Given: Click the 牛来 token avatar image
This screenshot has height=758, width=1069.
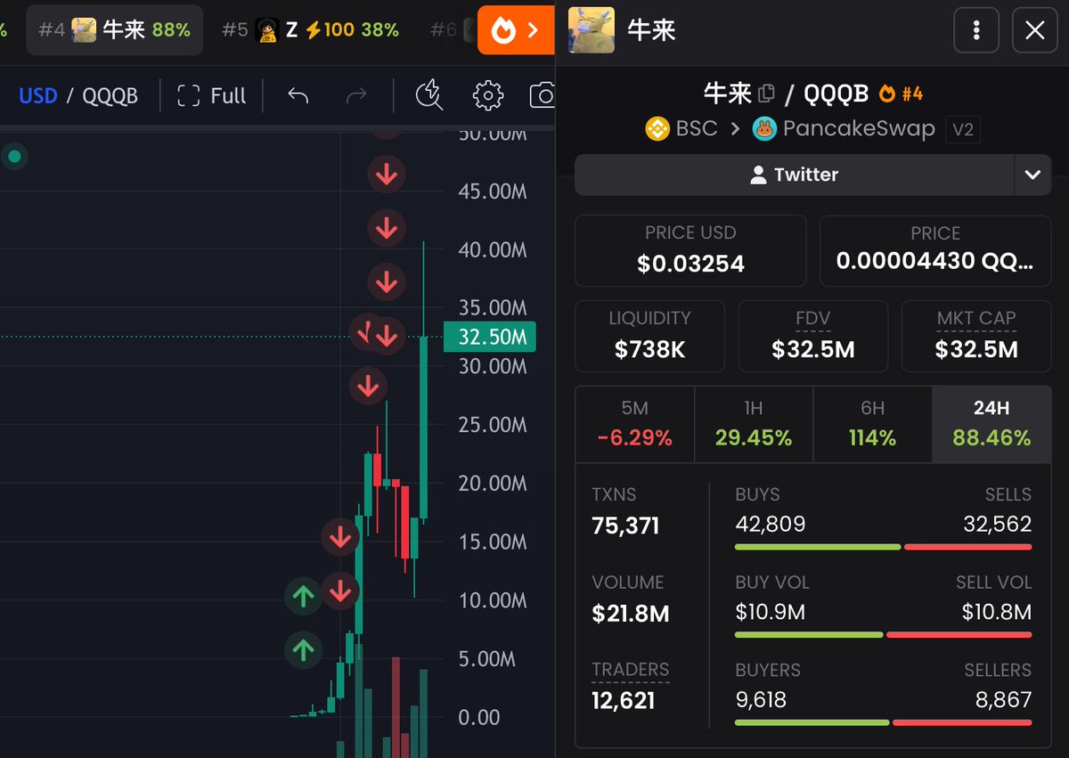Looking at the screenshot, I should click(592, 30).
